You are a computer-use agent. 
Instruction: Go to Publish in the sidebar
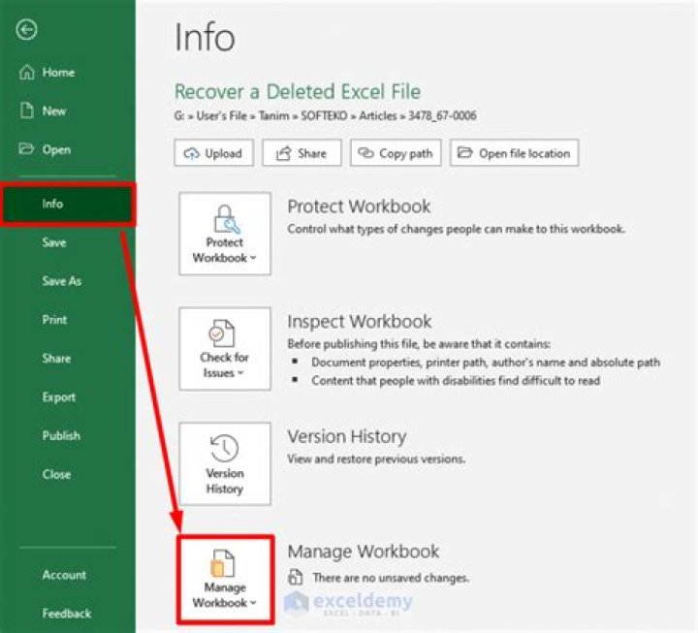(x=61, y=436)
